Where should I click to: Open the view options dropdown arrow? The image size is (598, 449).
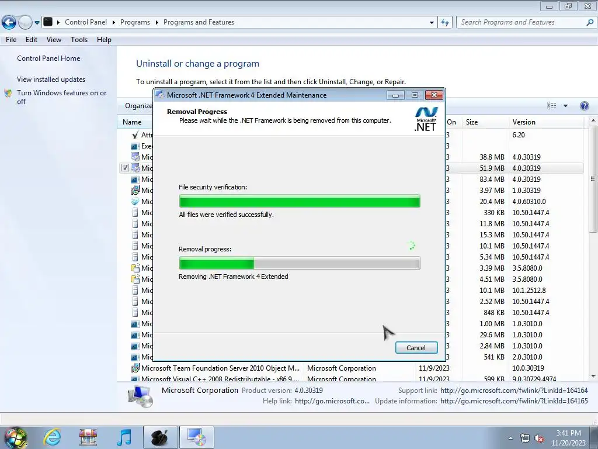[565, 106]
